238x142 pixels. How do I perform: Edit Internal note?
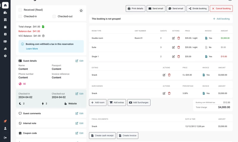[79, 123]
